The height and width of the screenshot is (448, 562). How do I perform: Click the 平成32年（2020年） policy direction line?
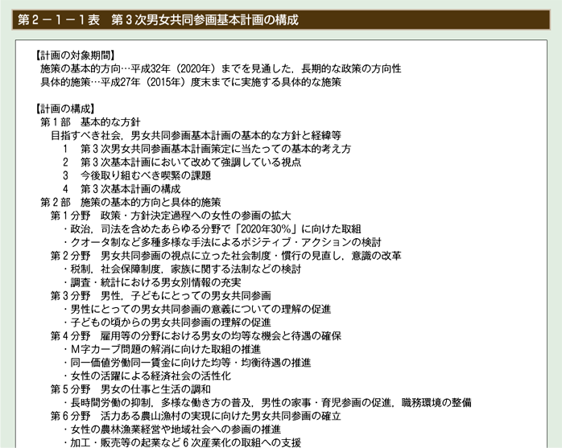tap(220, 69)
